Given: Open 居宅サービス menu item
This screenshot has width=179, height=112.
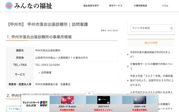Looking at the screenshot, I should (x=116, y=6).
